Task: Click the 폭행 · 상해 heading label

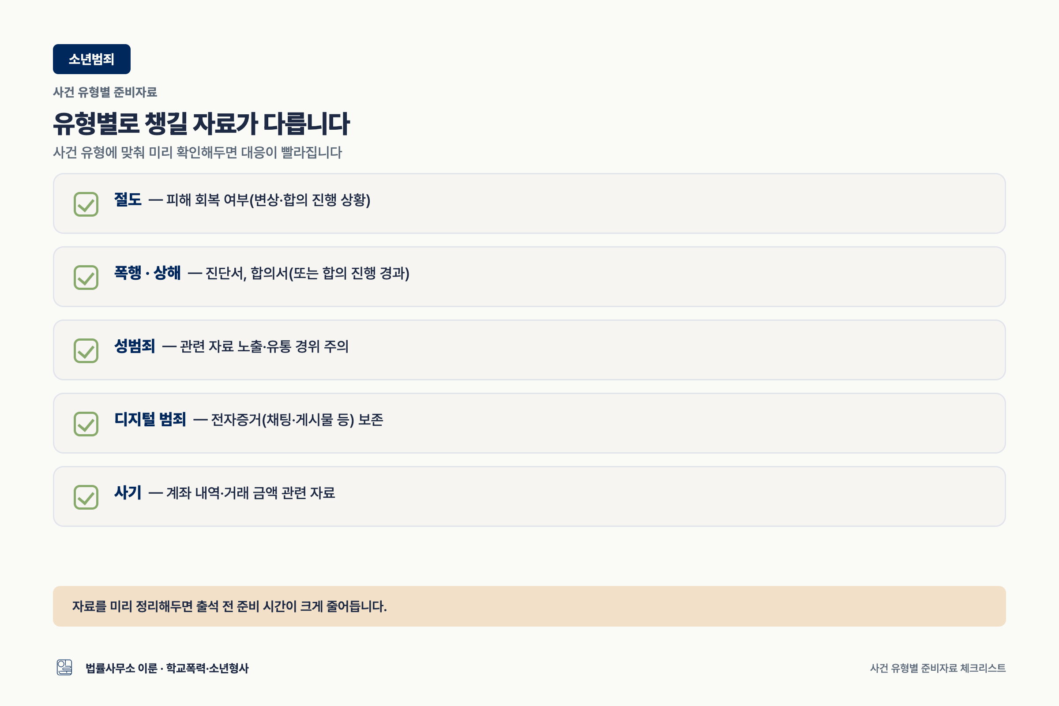Action: coord(147,273)
